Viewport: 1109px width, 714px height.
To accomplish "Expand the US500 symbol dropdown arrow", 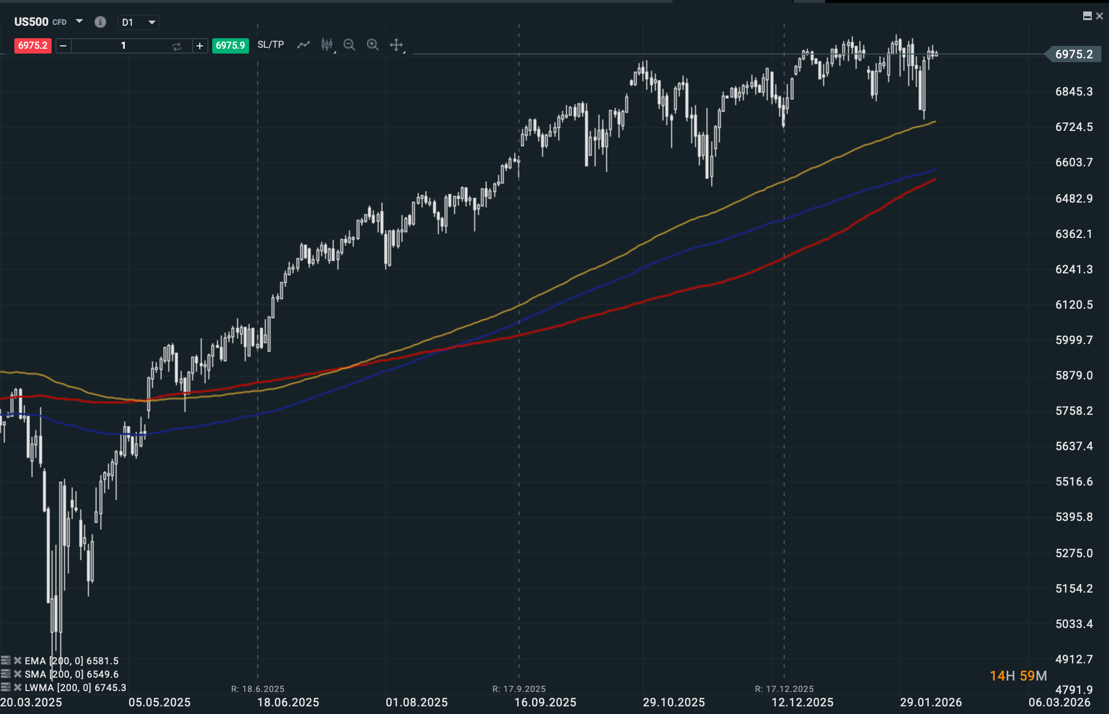I will (x=79, y=22).
